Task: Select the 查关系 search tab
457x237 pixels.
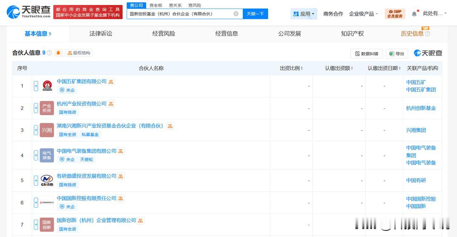Action: click(175, 5)
